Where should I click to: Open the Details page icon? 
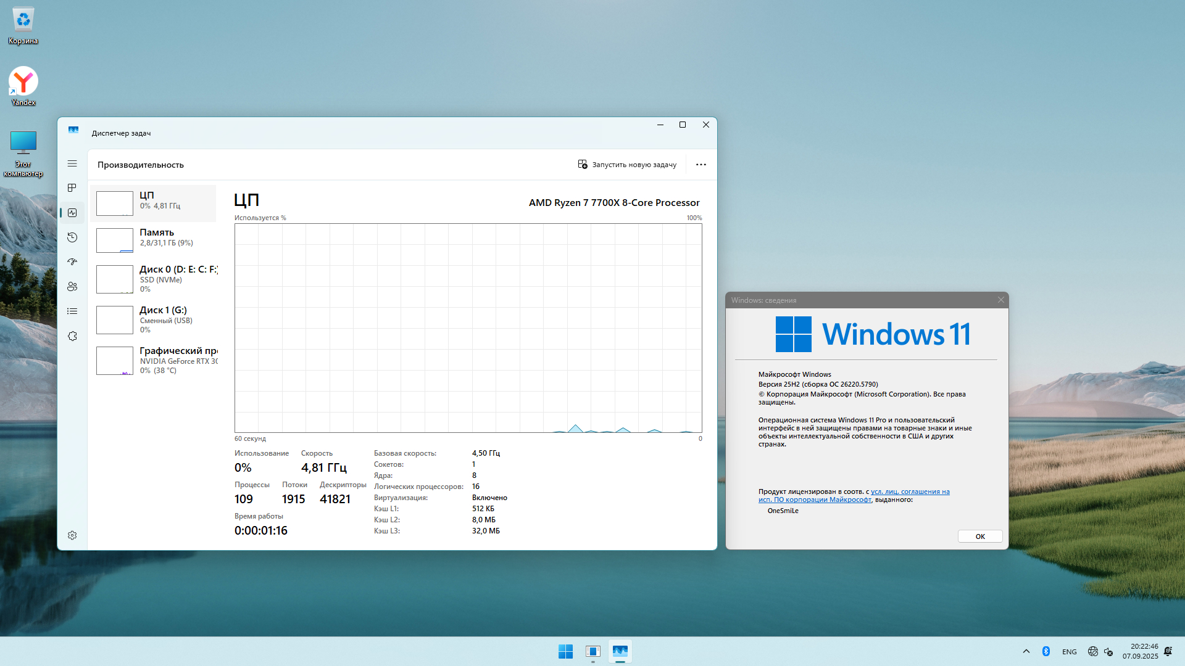point(72,311)
